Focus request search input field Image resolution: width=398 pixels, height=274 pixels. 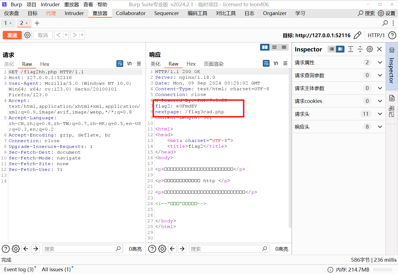tap(82, 249)
